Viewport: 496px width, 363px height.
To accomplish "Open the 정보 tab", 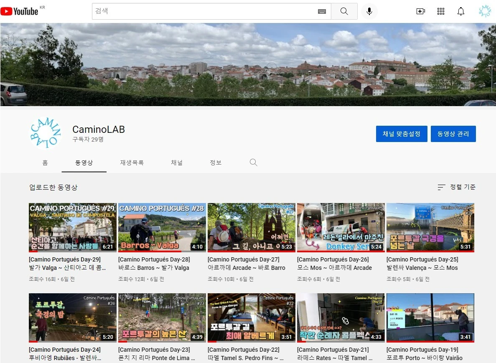I will click(x=216, y=162).
